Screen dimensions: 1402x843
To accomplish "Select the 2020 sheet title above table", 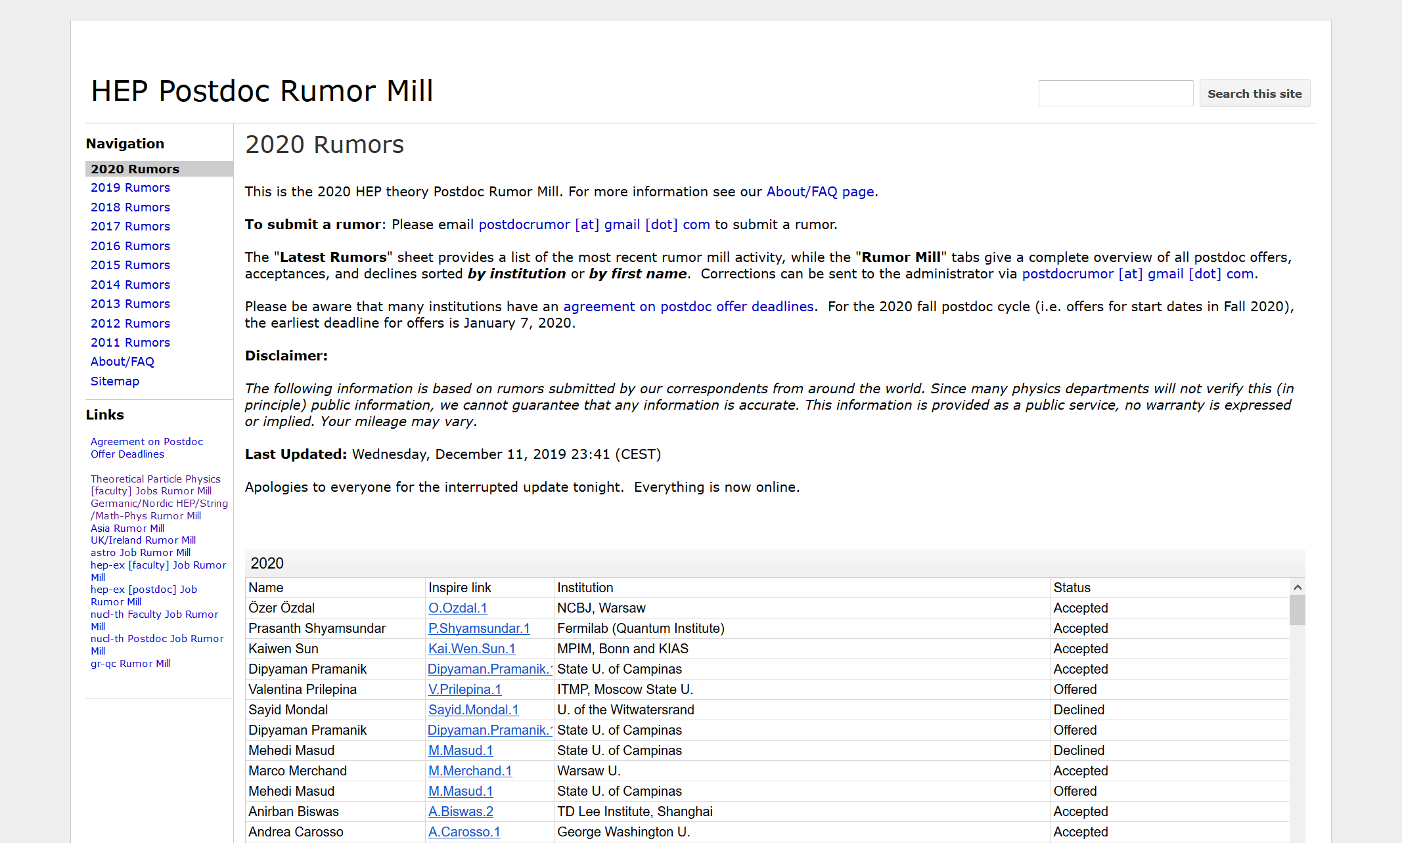I will pos(267,563).
